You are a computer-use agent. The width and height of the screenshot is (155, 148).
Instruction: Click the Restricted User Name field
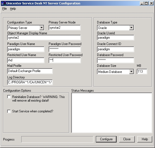click(x=26, y=60)
